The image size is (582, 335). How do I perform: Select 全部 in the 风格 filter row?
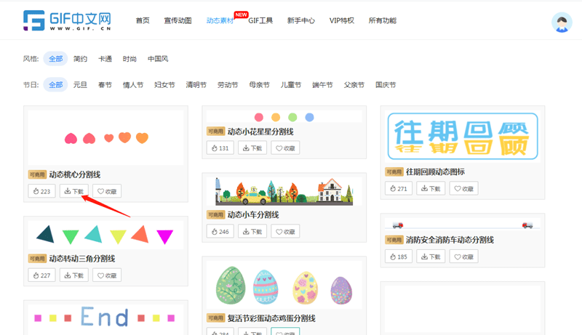click(56, 59)
